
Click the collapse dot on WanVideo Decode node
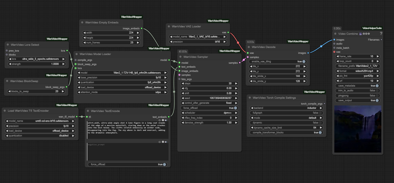point(249,47)
